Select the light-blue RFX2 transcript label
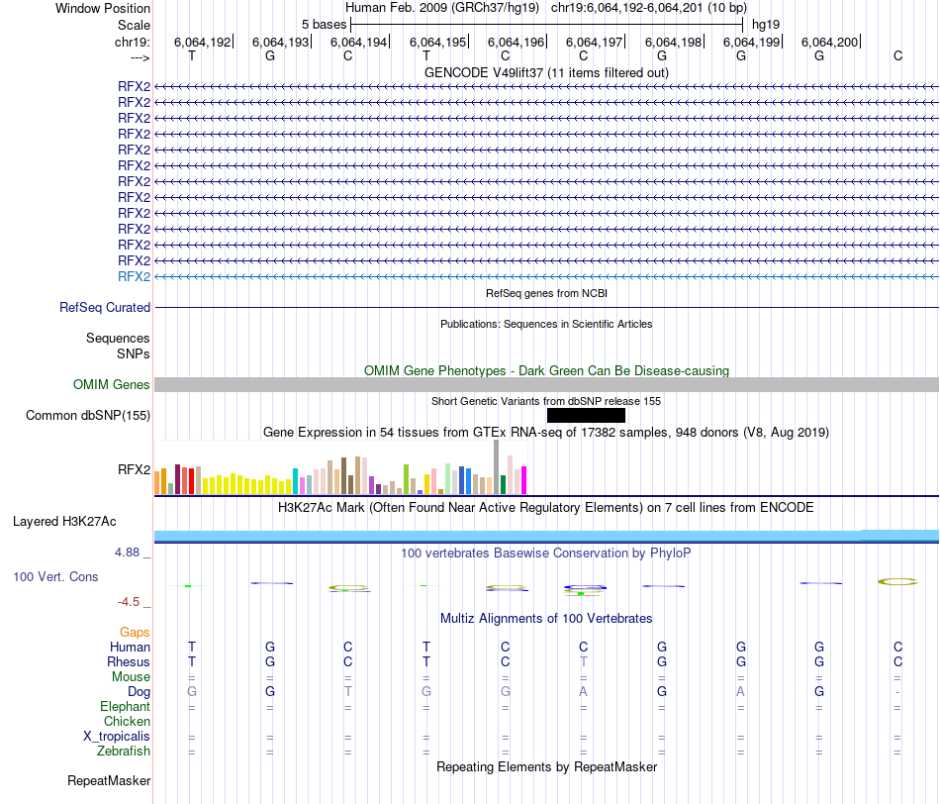940x804 pixels. point(134,276)
